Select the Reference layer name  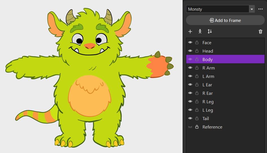point(212,127)
